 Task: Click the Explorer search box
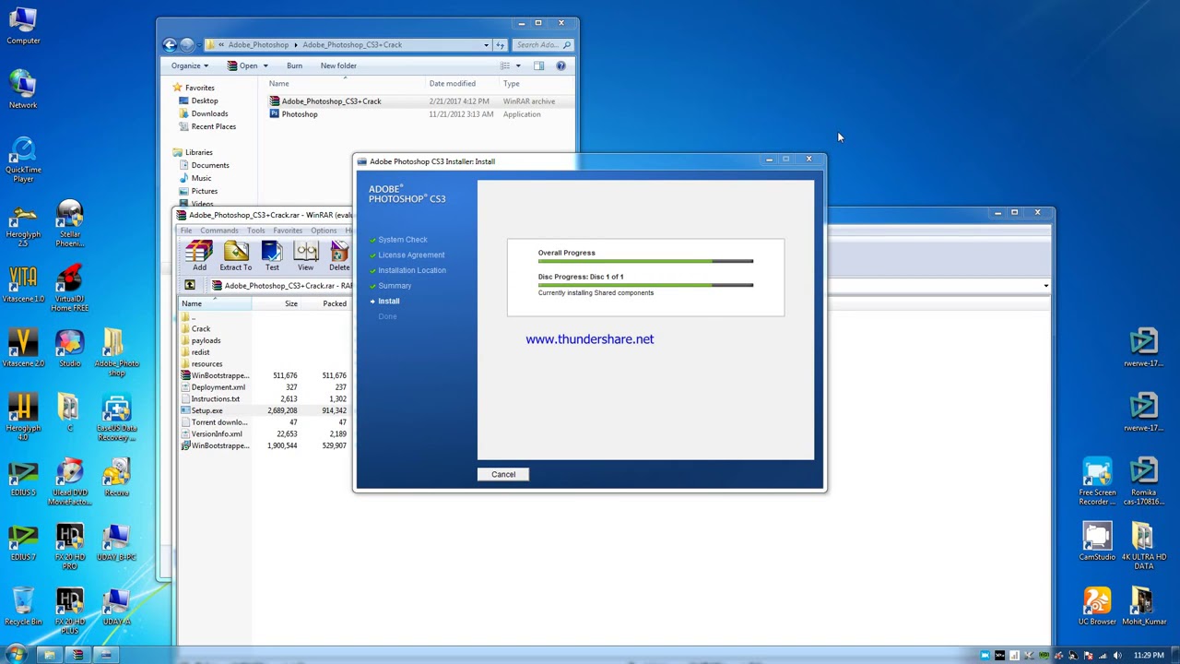coord(542,44)
